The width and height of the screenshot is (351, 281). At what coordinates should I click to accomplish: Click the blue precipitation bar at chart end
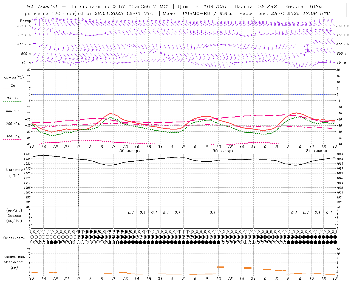tap(327, 228)
